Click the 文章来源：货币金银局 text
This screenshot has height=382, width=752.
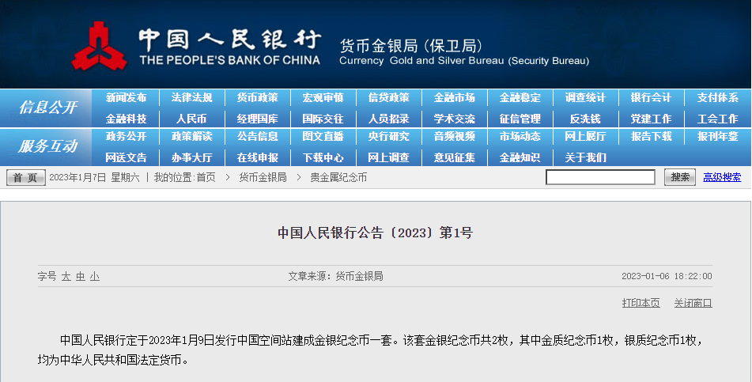pos(335,276)
